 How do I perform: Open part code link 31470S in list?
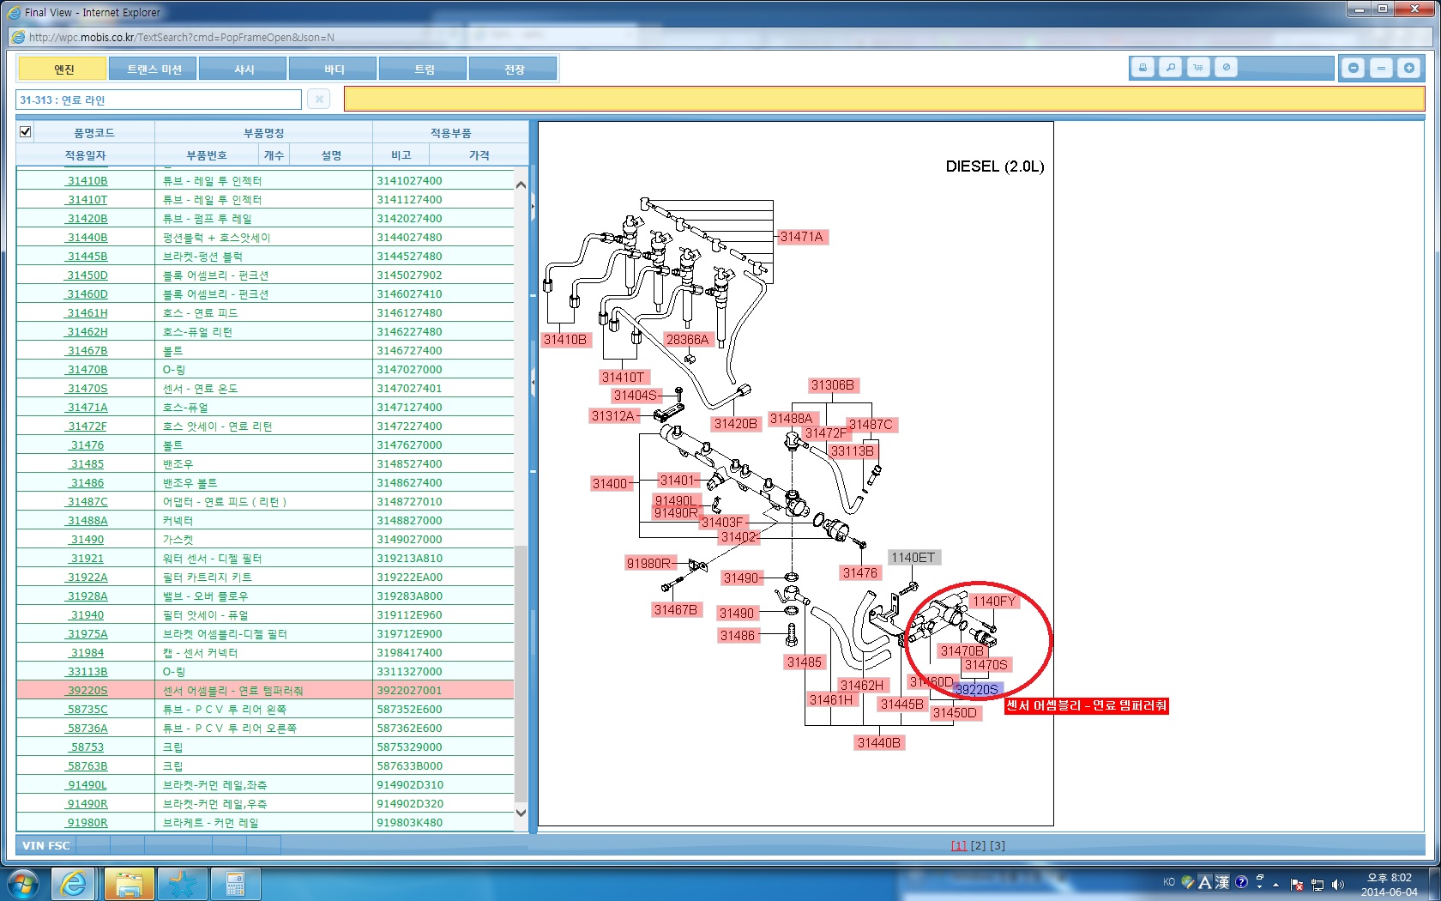click(x=87, y=388)
